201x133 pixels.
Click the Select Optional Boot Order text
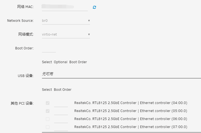tap(64, 62)
